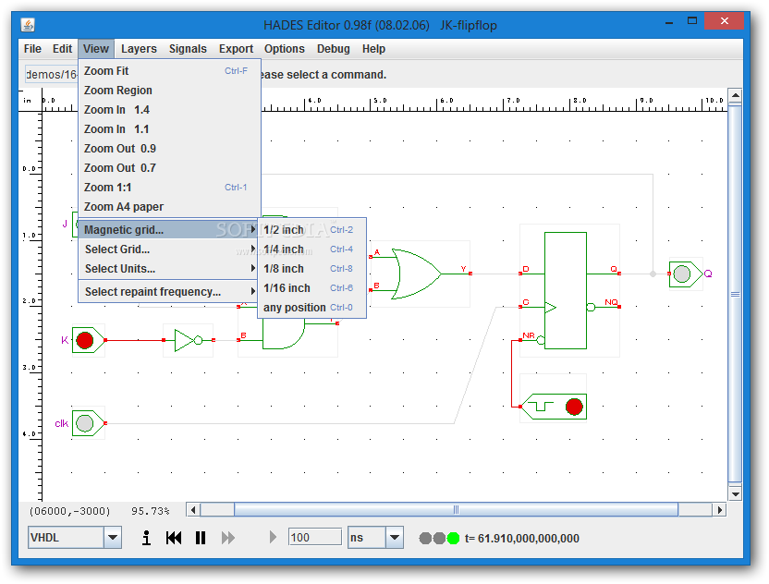Viewport: 769px width, 584px height.
Task: Close the HADES Editor window
Action: click(x=724, y=21)
